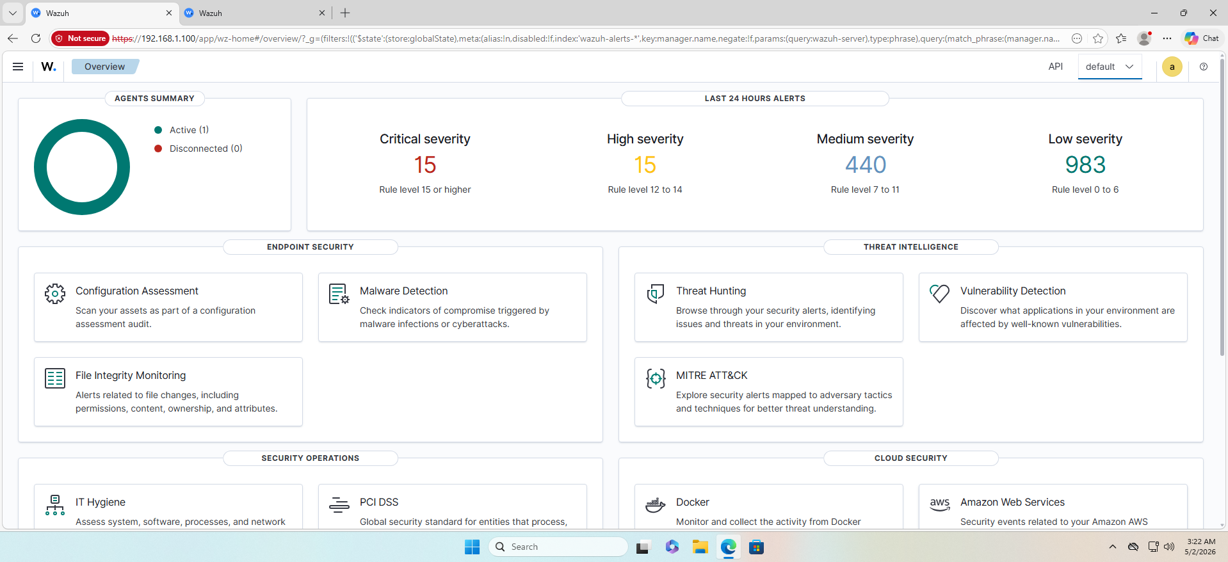Viewport: 1228px width, 562px height.
Task: Click the Threat Hunting shield icon
Action: pos(656,294)
